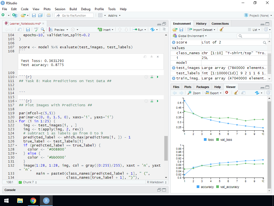The image size is (274, 206).
Task: Load workspace icon in Environment pane
Action: point(175,30)
